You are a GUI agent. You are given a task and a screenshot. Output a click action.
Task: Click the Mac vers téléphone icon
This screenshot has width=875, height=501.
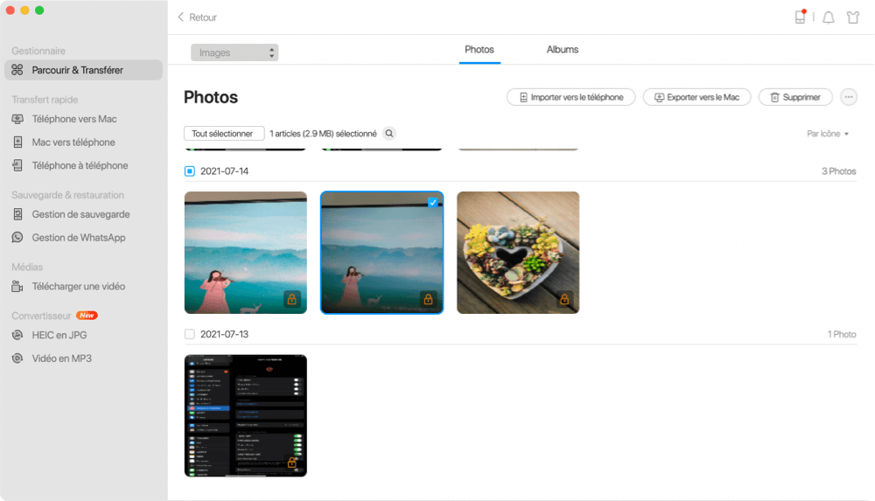(17, 143)
